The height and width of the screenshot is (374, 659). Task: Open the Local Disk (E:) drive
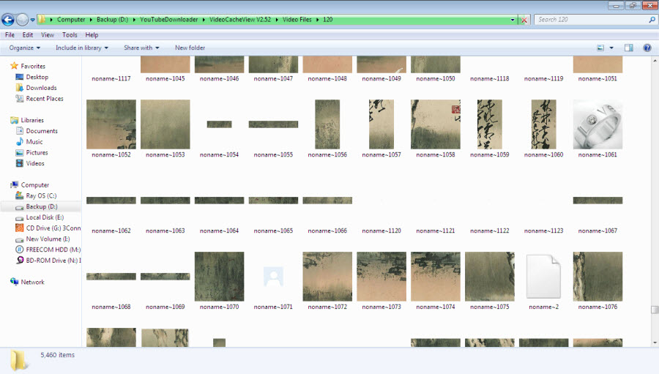(x=45, y=217)
